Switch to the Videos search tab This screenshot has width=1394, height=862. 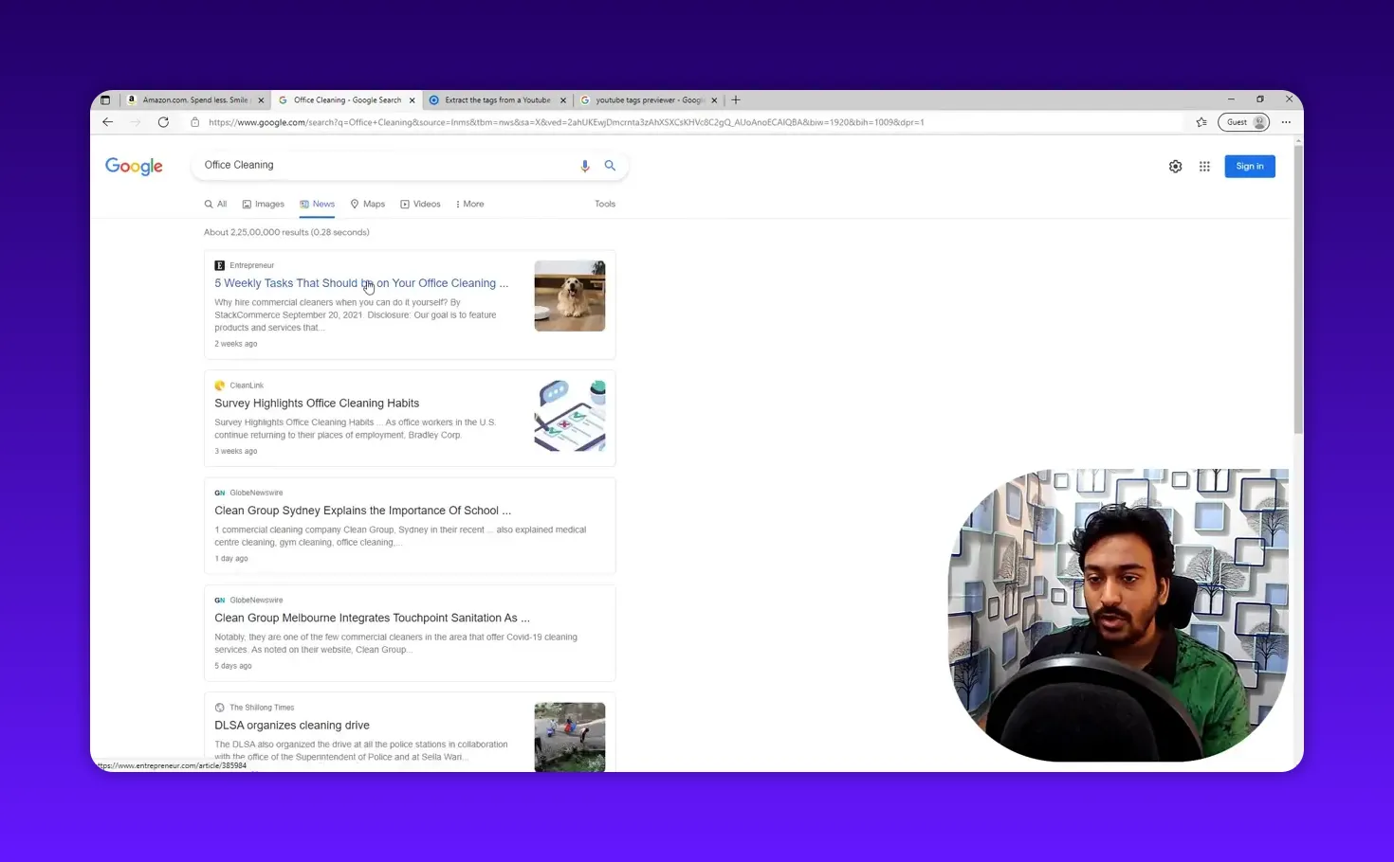click(x=420, y=204)
